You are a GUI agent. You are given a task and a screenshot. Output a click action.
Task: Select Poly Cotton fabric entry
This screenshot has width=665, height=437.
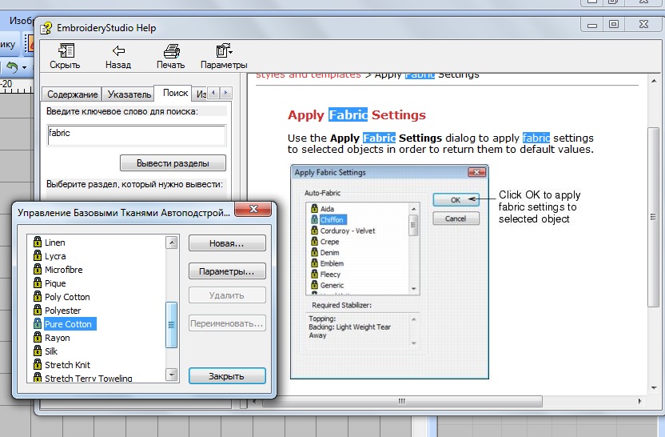[67, 297]
